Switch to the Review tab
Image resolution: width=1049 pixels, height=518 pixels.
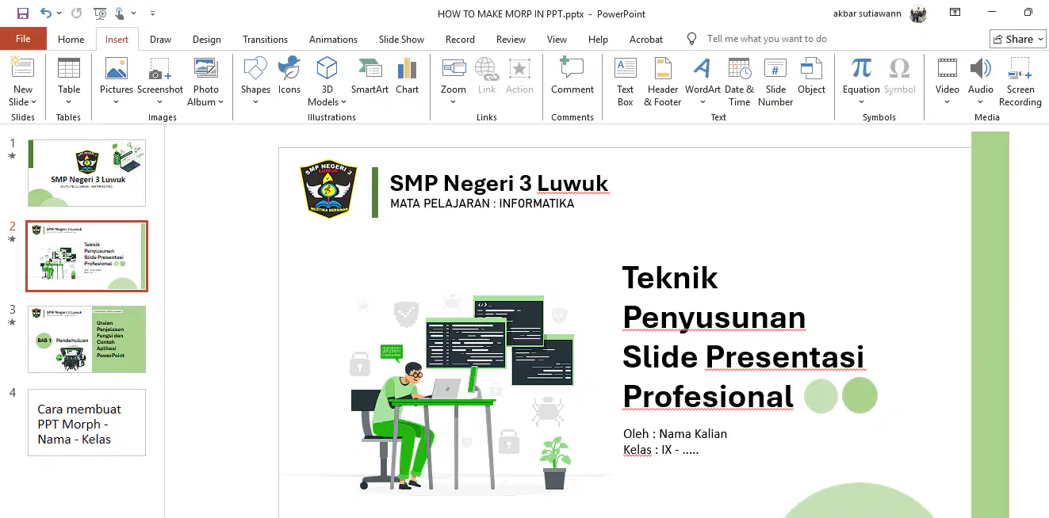pyautogui.click(x=511, y=39)
